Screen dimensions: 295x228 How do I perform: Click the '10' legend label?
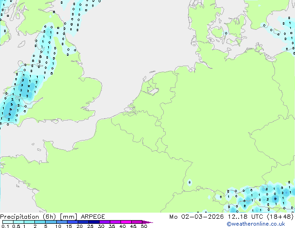pos(58,226)
